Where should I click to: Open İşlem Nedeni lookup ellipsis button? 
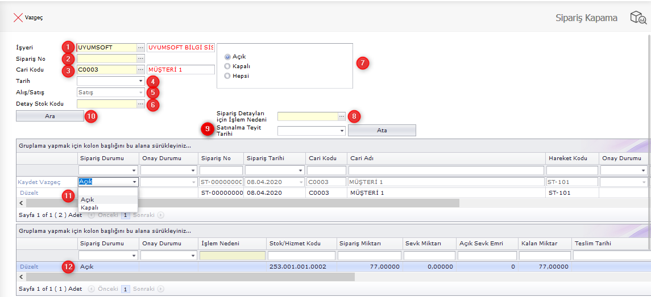coord(341,116)
